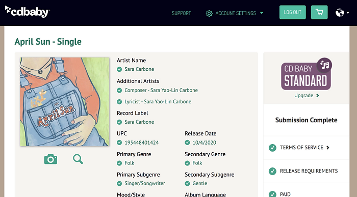Click the checkmark beside UPC 195448401424
Viewport: 357px width, 197px height.
(x=119, y=143)
